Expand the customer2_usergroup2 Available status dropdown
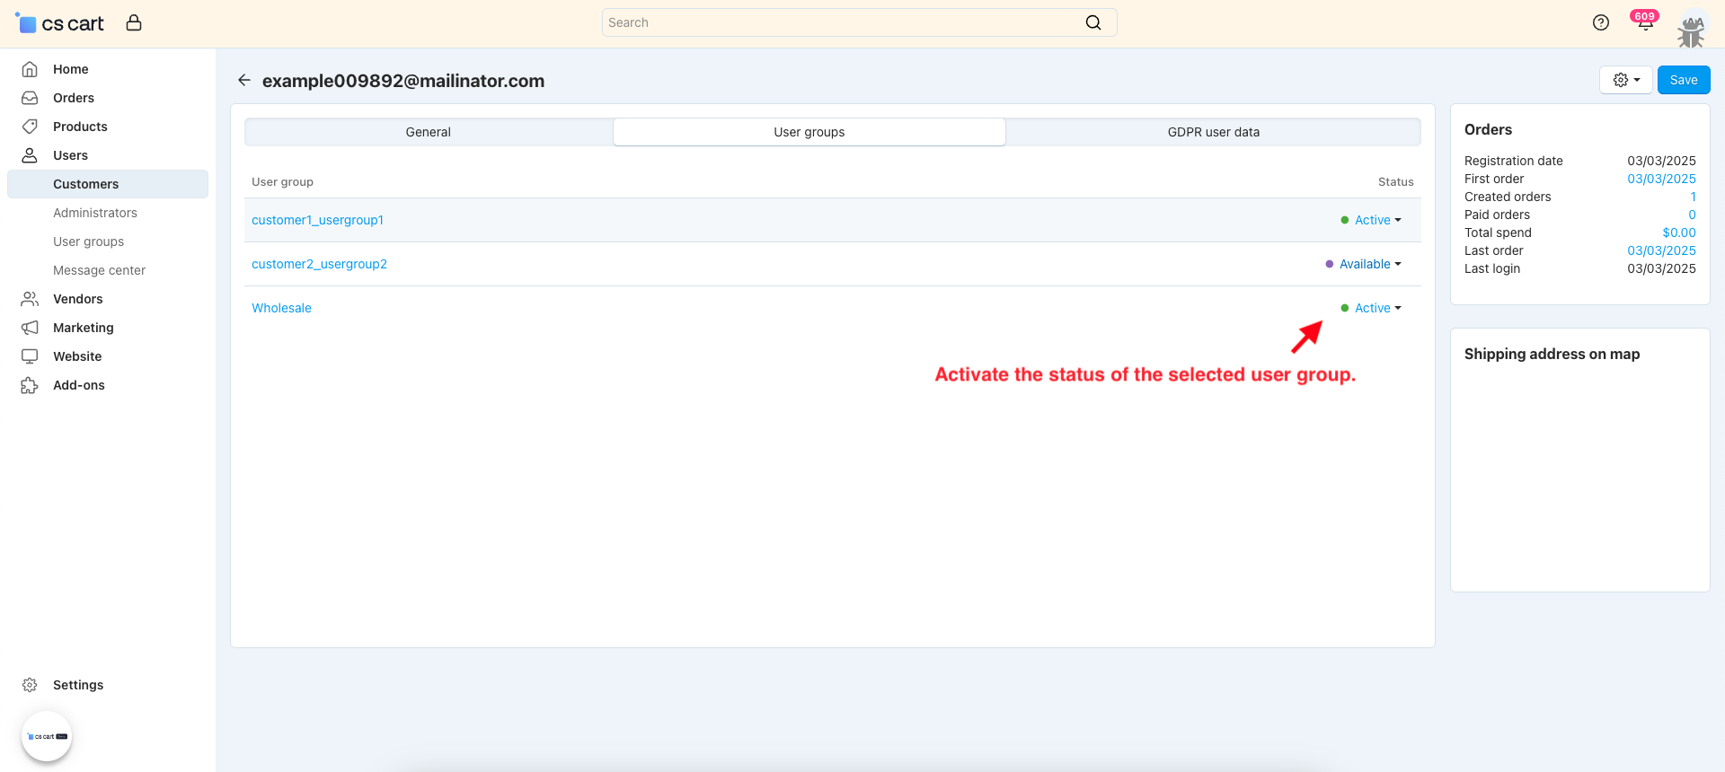1725x772 pixels. (x=1369, y=264)
